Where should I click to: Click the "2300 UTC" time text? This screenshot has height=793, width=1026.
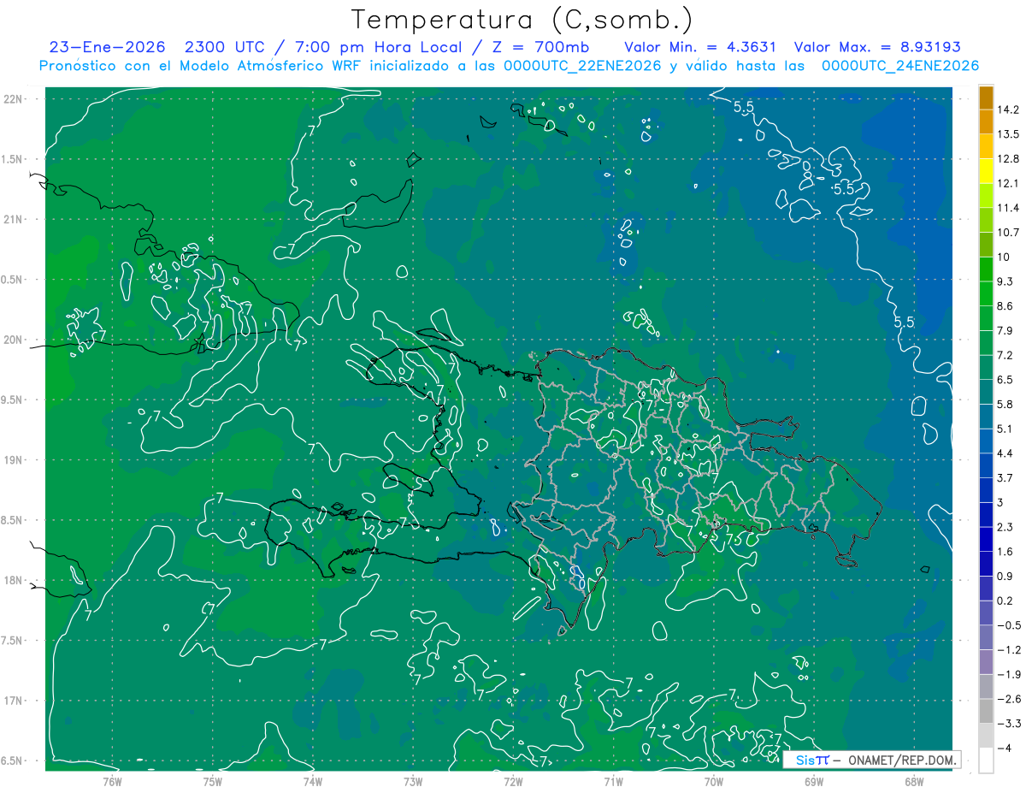tap(224, 47)
